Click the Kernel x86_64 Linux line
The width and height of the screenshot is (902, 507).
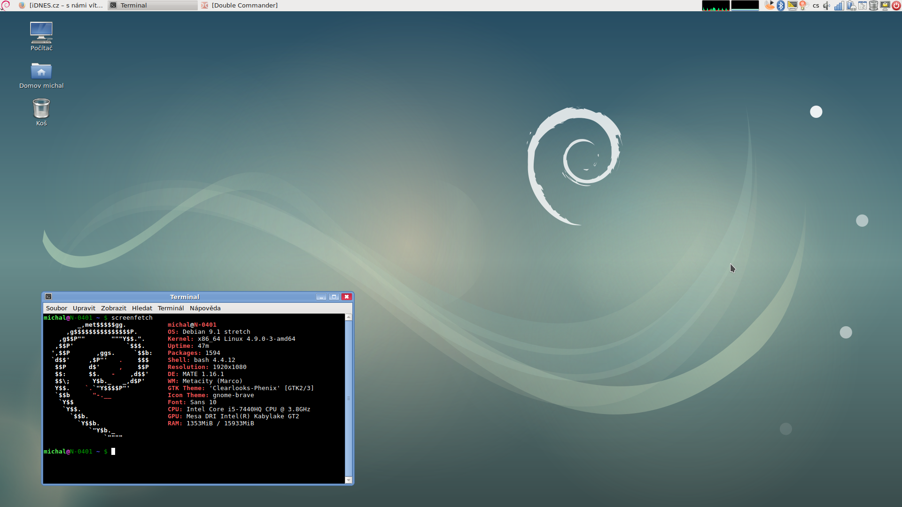pyautogui.click(x=232, y=339)
